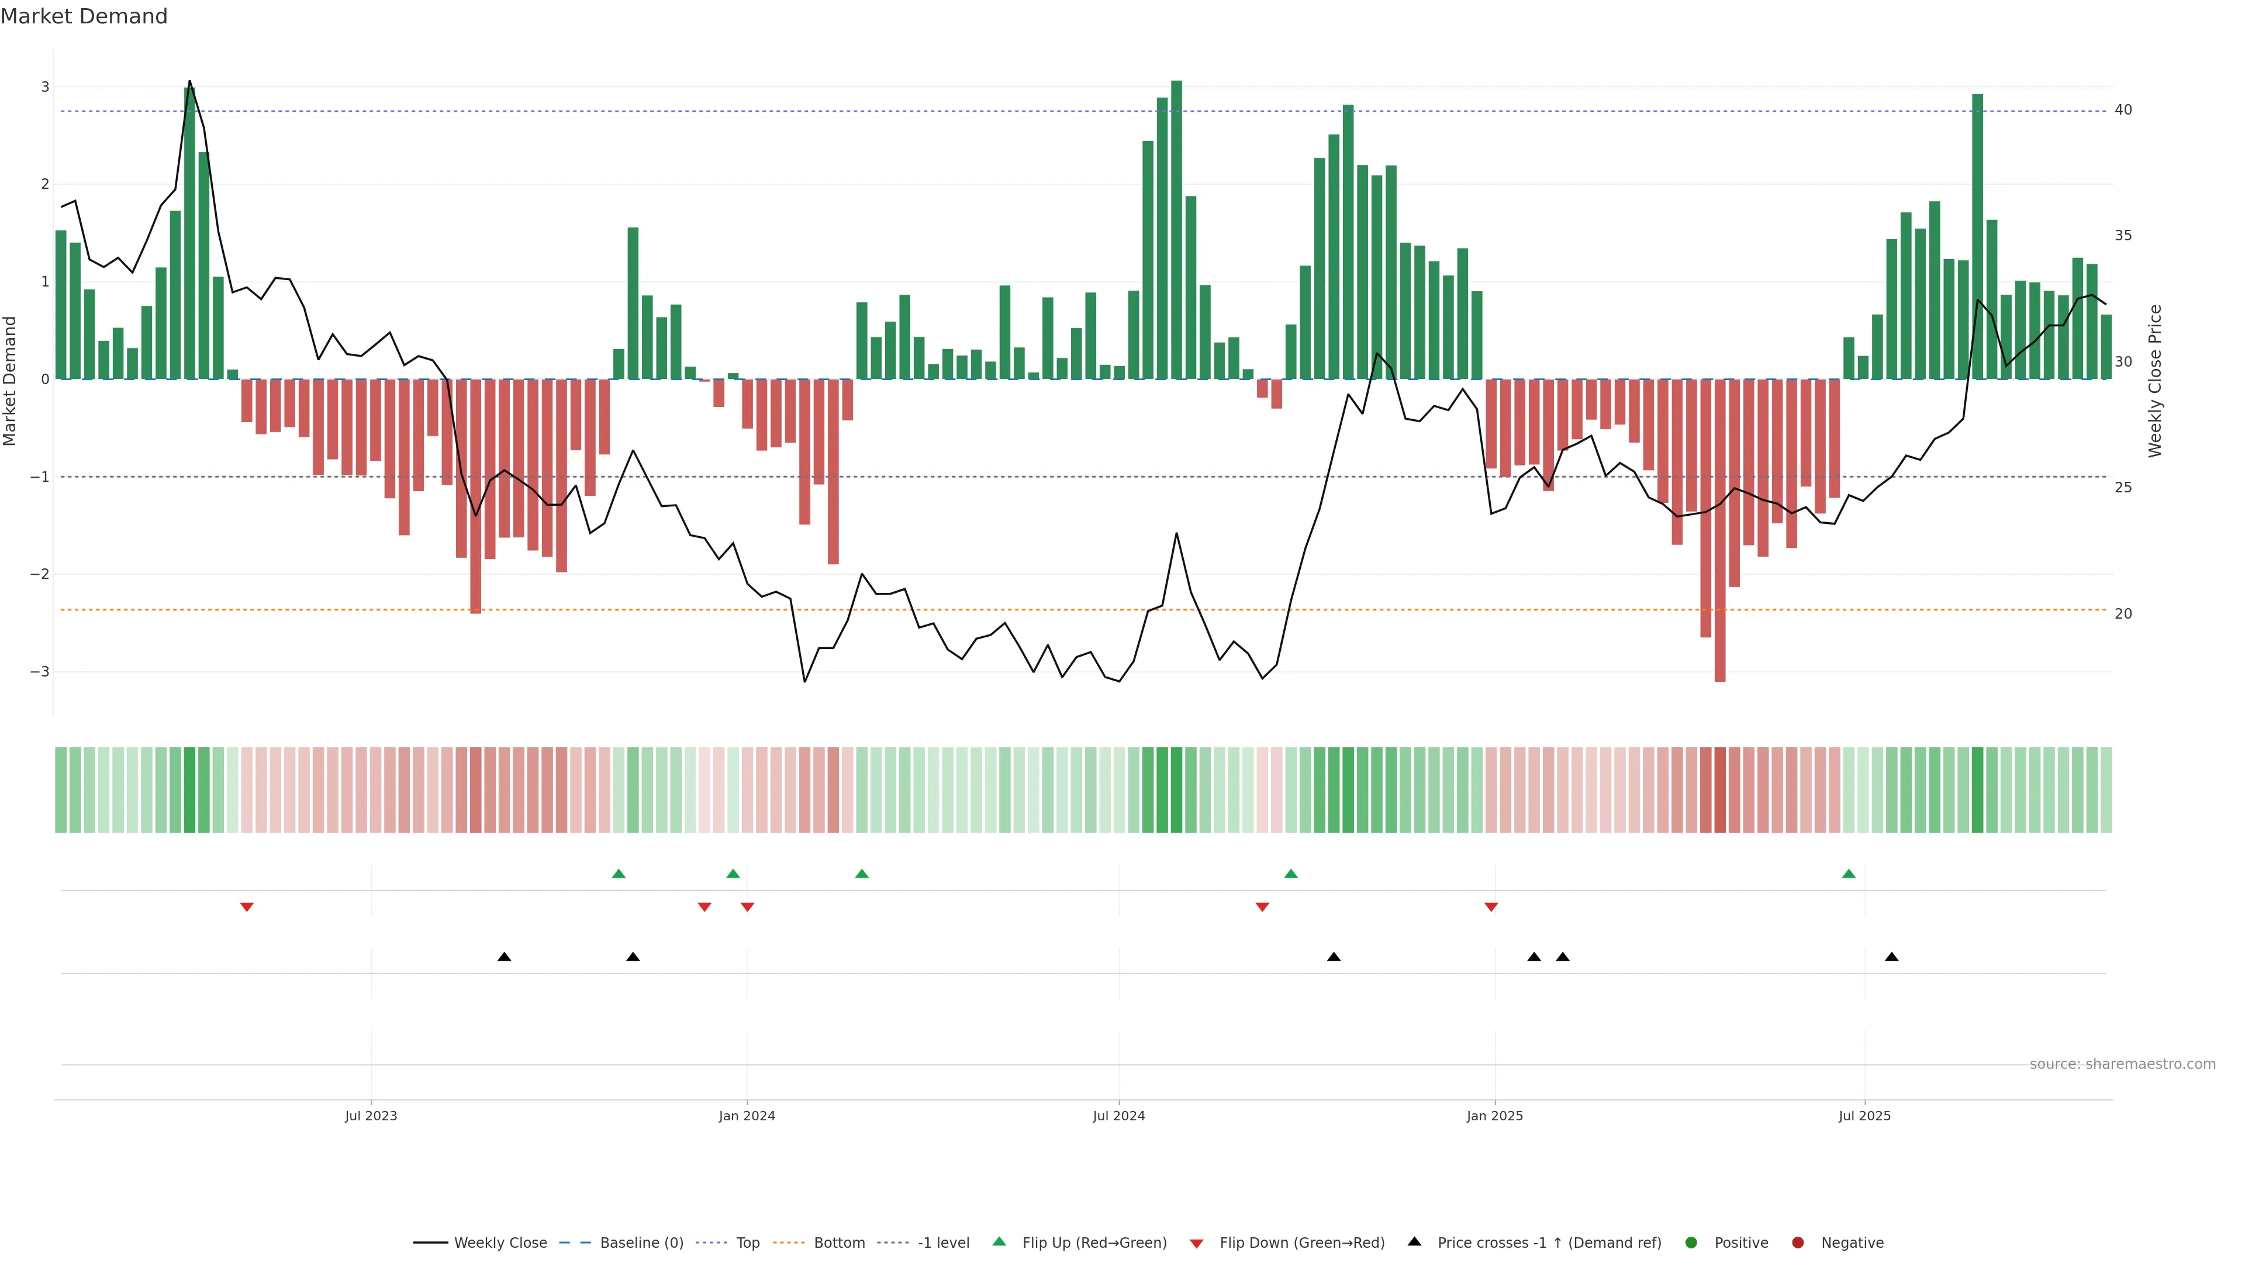Click the Jul 2025 x-axis label
This screenshot has width=2245, height=1263.
pyautogui.click(x=1864, y=1116)
